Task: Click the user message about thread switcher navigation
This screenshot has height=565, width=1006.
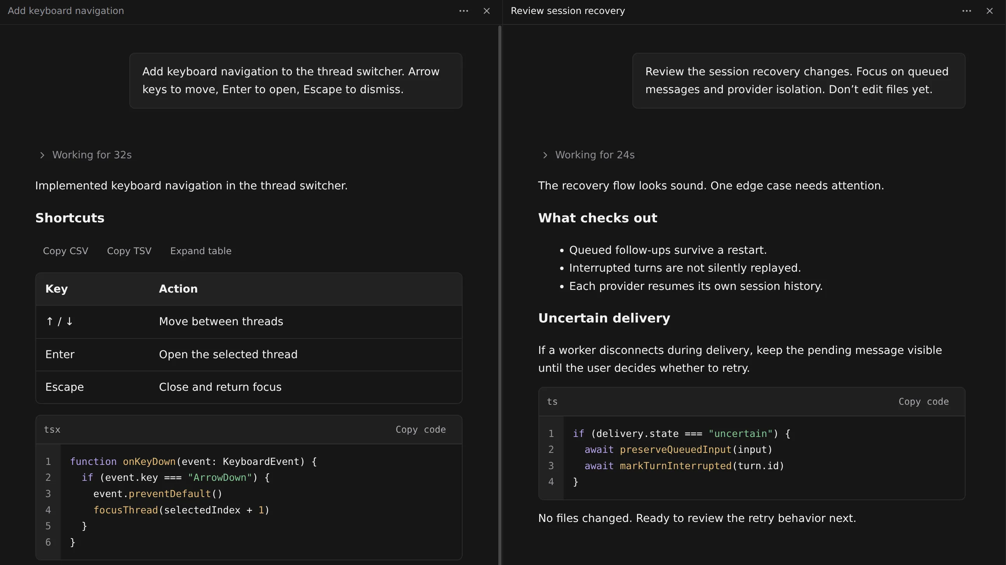Action: pos(296,80)
